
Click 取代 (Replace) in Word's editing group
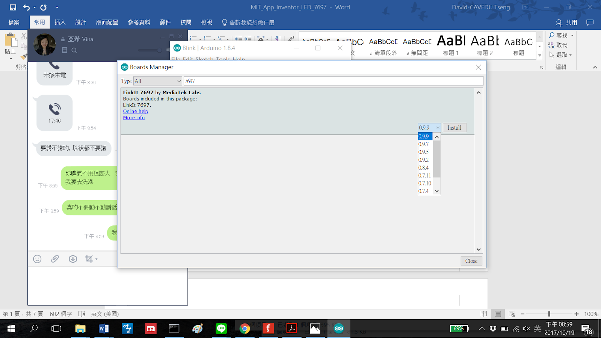558,45
